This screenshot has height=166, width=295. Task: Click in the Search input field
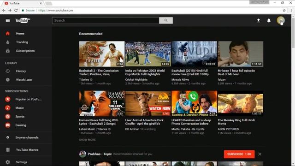(106, 20)
